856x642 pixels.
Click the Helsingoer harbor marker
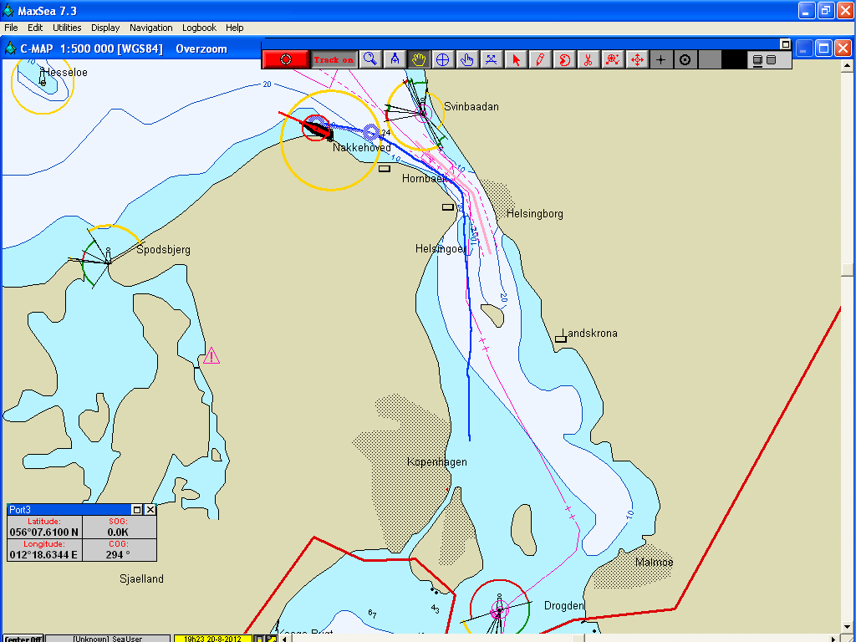pos(448,207)
